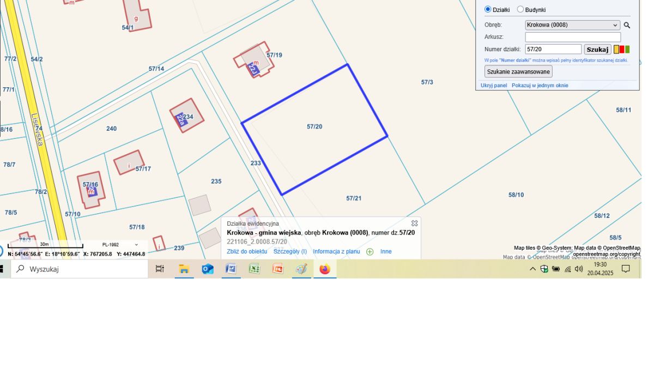The image size is (654, 368).
Task: Select the Działki radio button
Action: 488,9
